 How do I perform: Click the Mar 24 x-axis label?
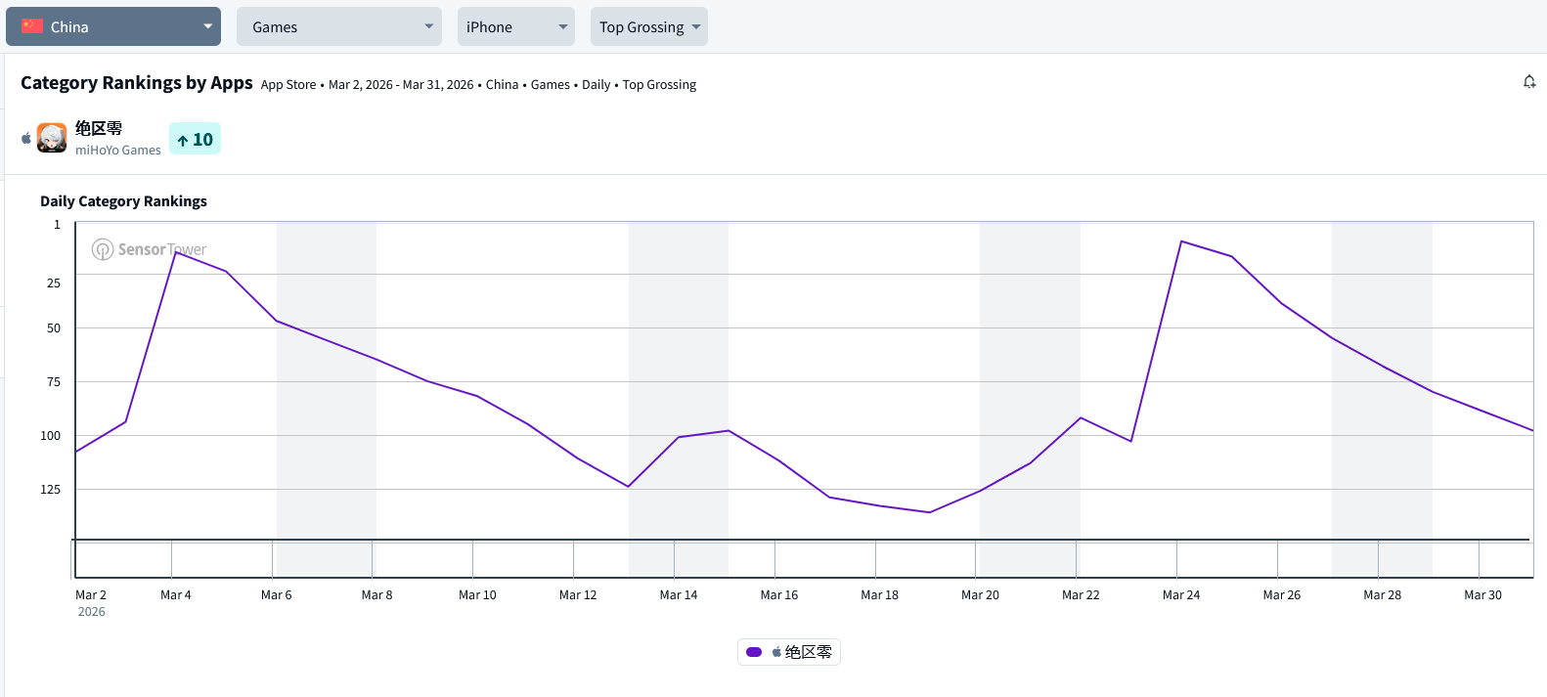(x=1181, y=594)
